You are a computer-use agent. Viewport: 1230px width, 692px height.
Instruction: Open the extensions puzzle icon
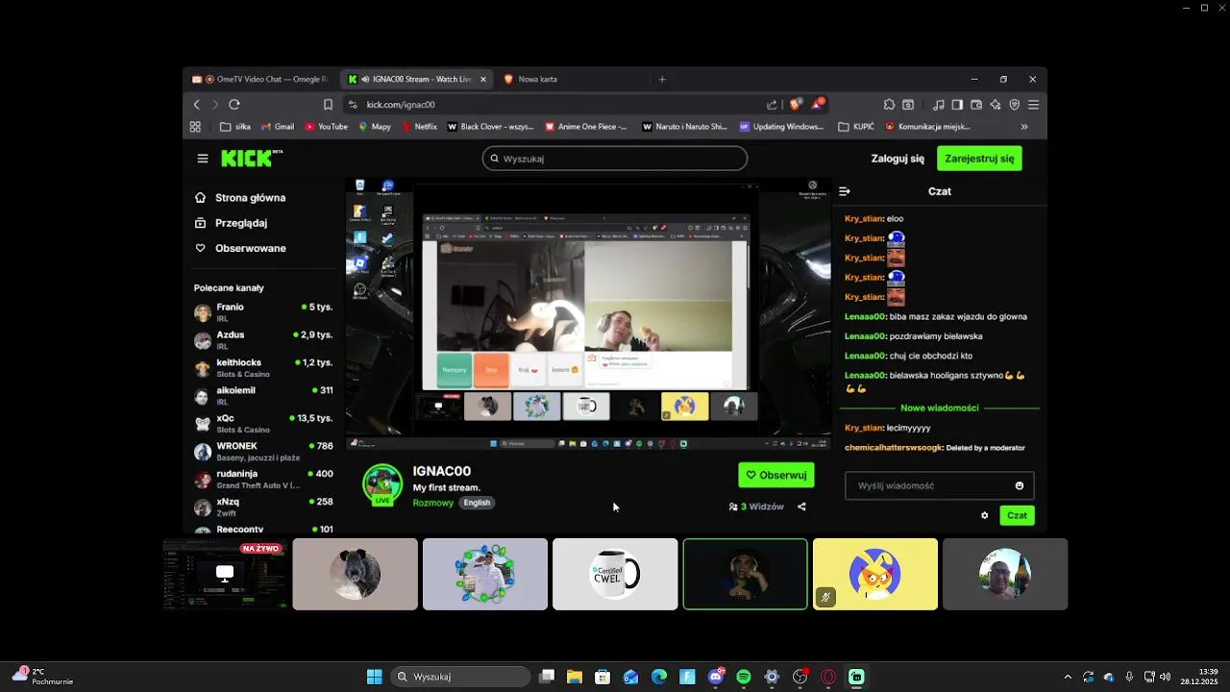click(x=889, y=105)
